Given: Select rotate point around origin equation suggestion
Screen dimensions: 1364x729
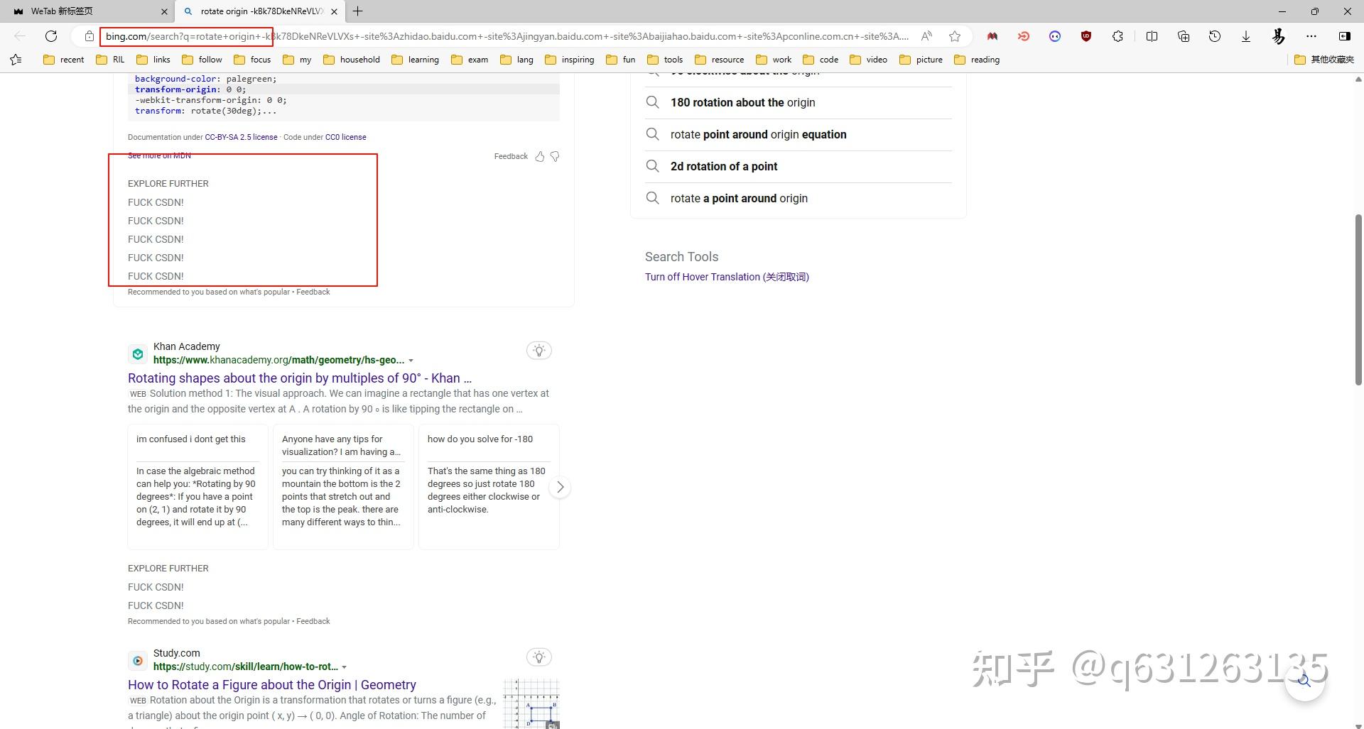Looking at the screenshot, I should click(798, 134).
